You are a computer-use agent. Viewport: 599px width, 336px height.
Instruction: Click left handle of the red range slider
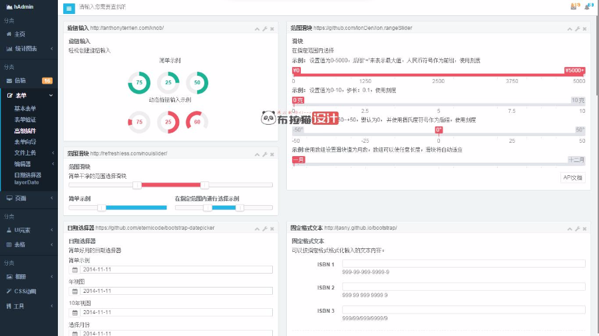(x=137, y=185)
